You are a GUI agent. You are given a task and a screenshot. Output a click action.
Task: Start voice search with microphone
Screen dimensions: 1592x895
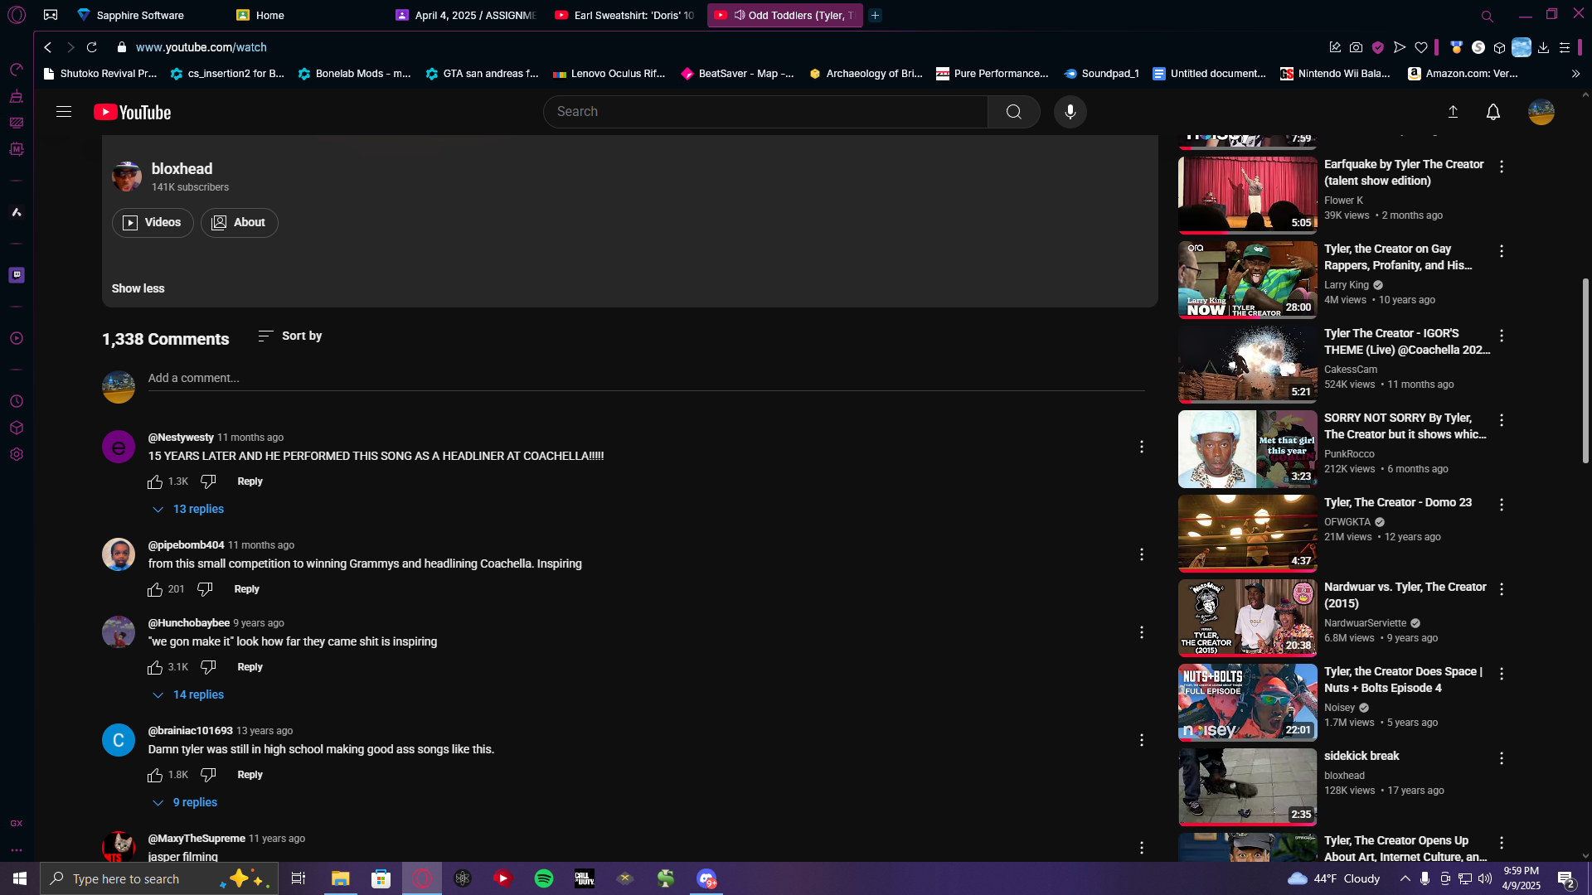(1070, 112)
